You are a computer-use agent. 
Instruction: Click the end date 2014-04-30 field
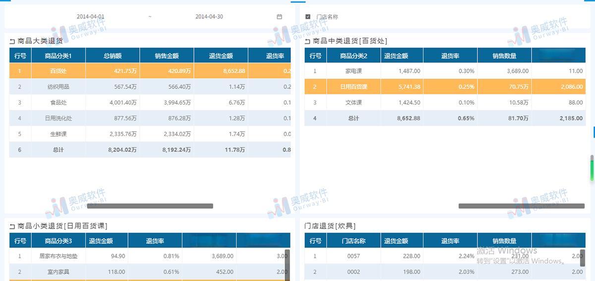[209, 17]
